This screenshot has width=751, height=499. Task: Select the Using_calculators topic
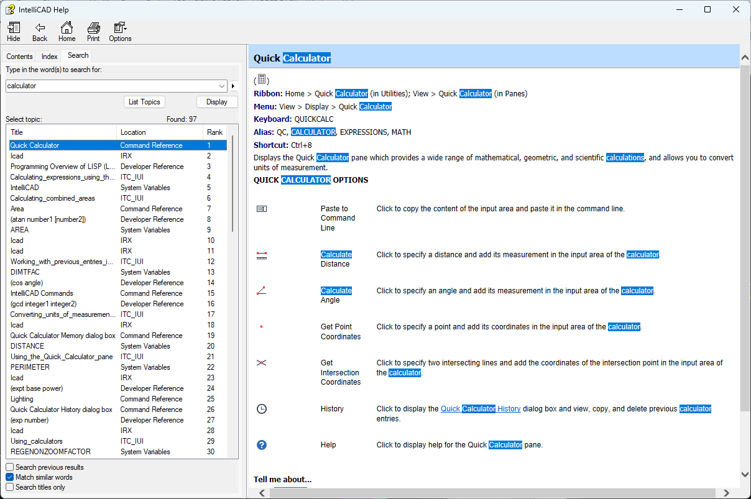point(117,441)
